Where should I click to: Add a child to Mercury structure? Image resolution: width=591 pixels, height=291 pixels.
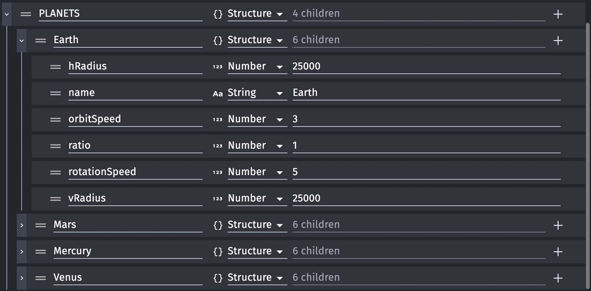558,252
